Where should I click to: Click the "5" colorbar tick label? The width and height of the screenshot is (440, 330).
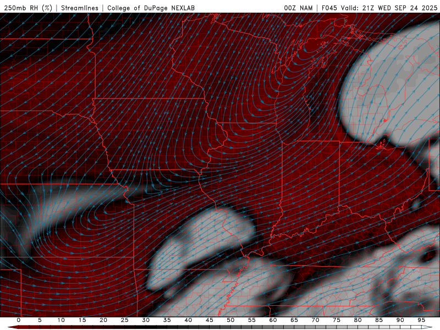pos(40,320)
